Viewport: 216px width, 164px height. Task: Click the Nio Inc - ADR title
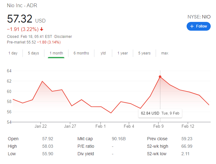coord(22,6)
